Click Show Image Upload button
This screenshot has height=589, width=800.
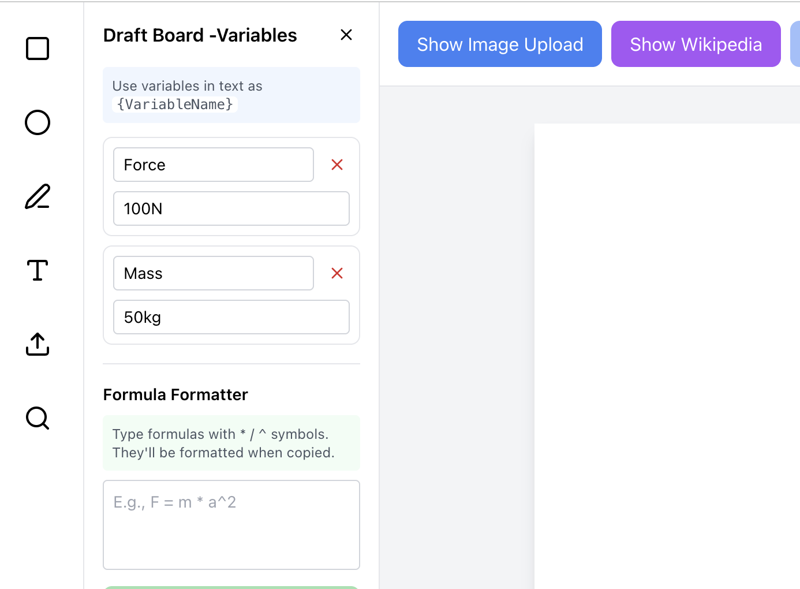[x=500, y=44]
